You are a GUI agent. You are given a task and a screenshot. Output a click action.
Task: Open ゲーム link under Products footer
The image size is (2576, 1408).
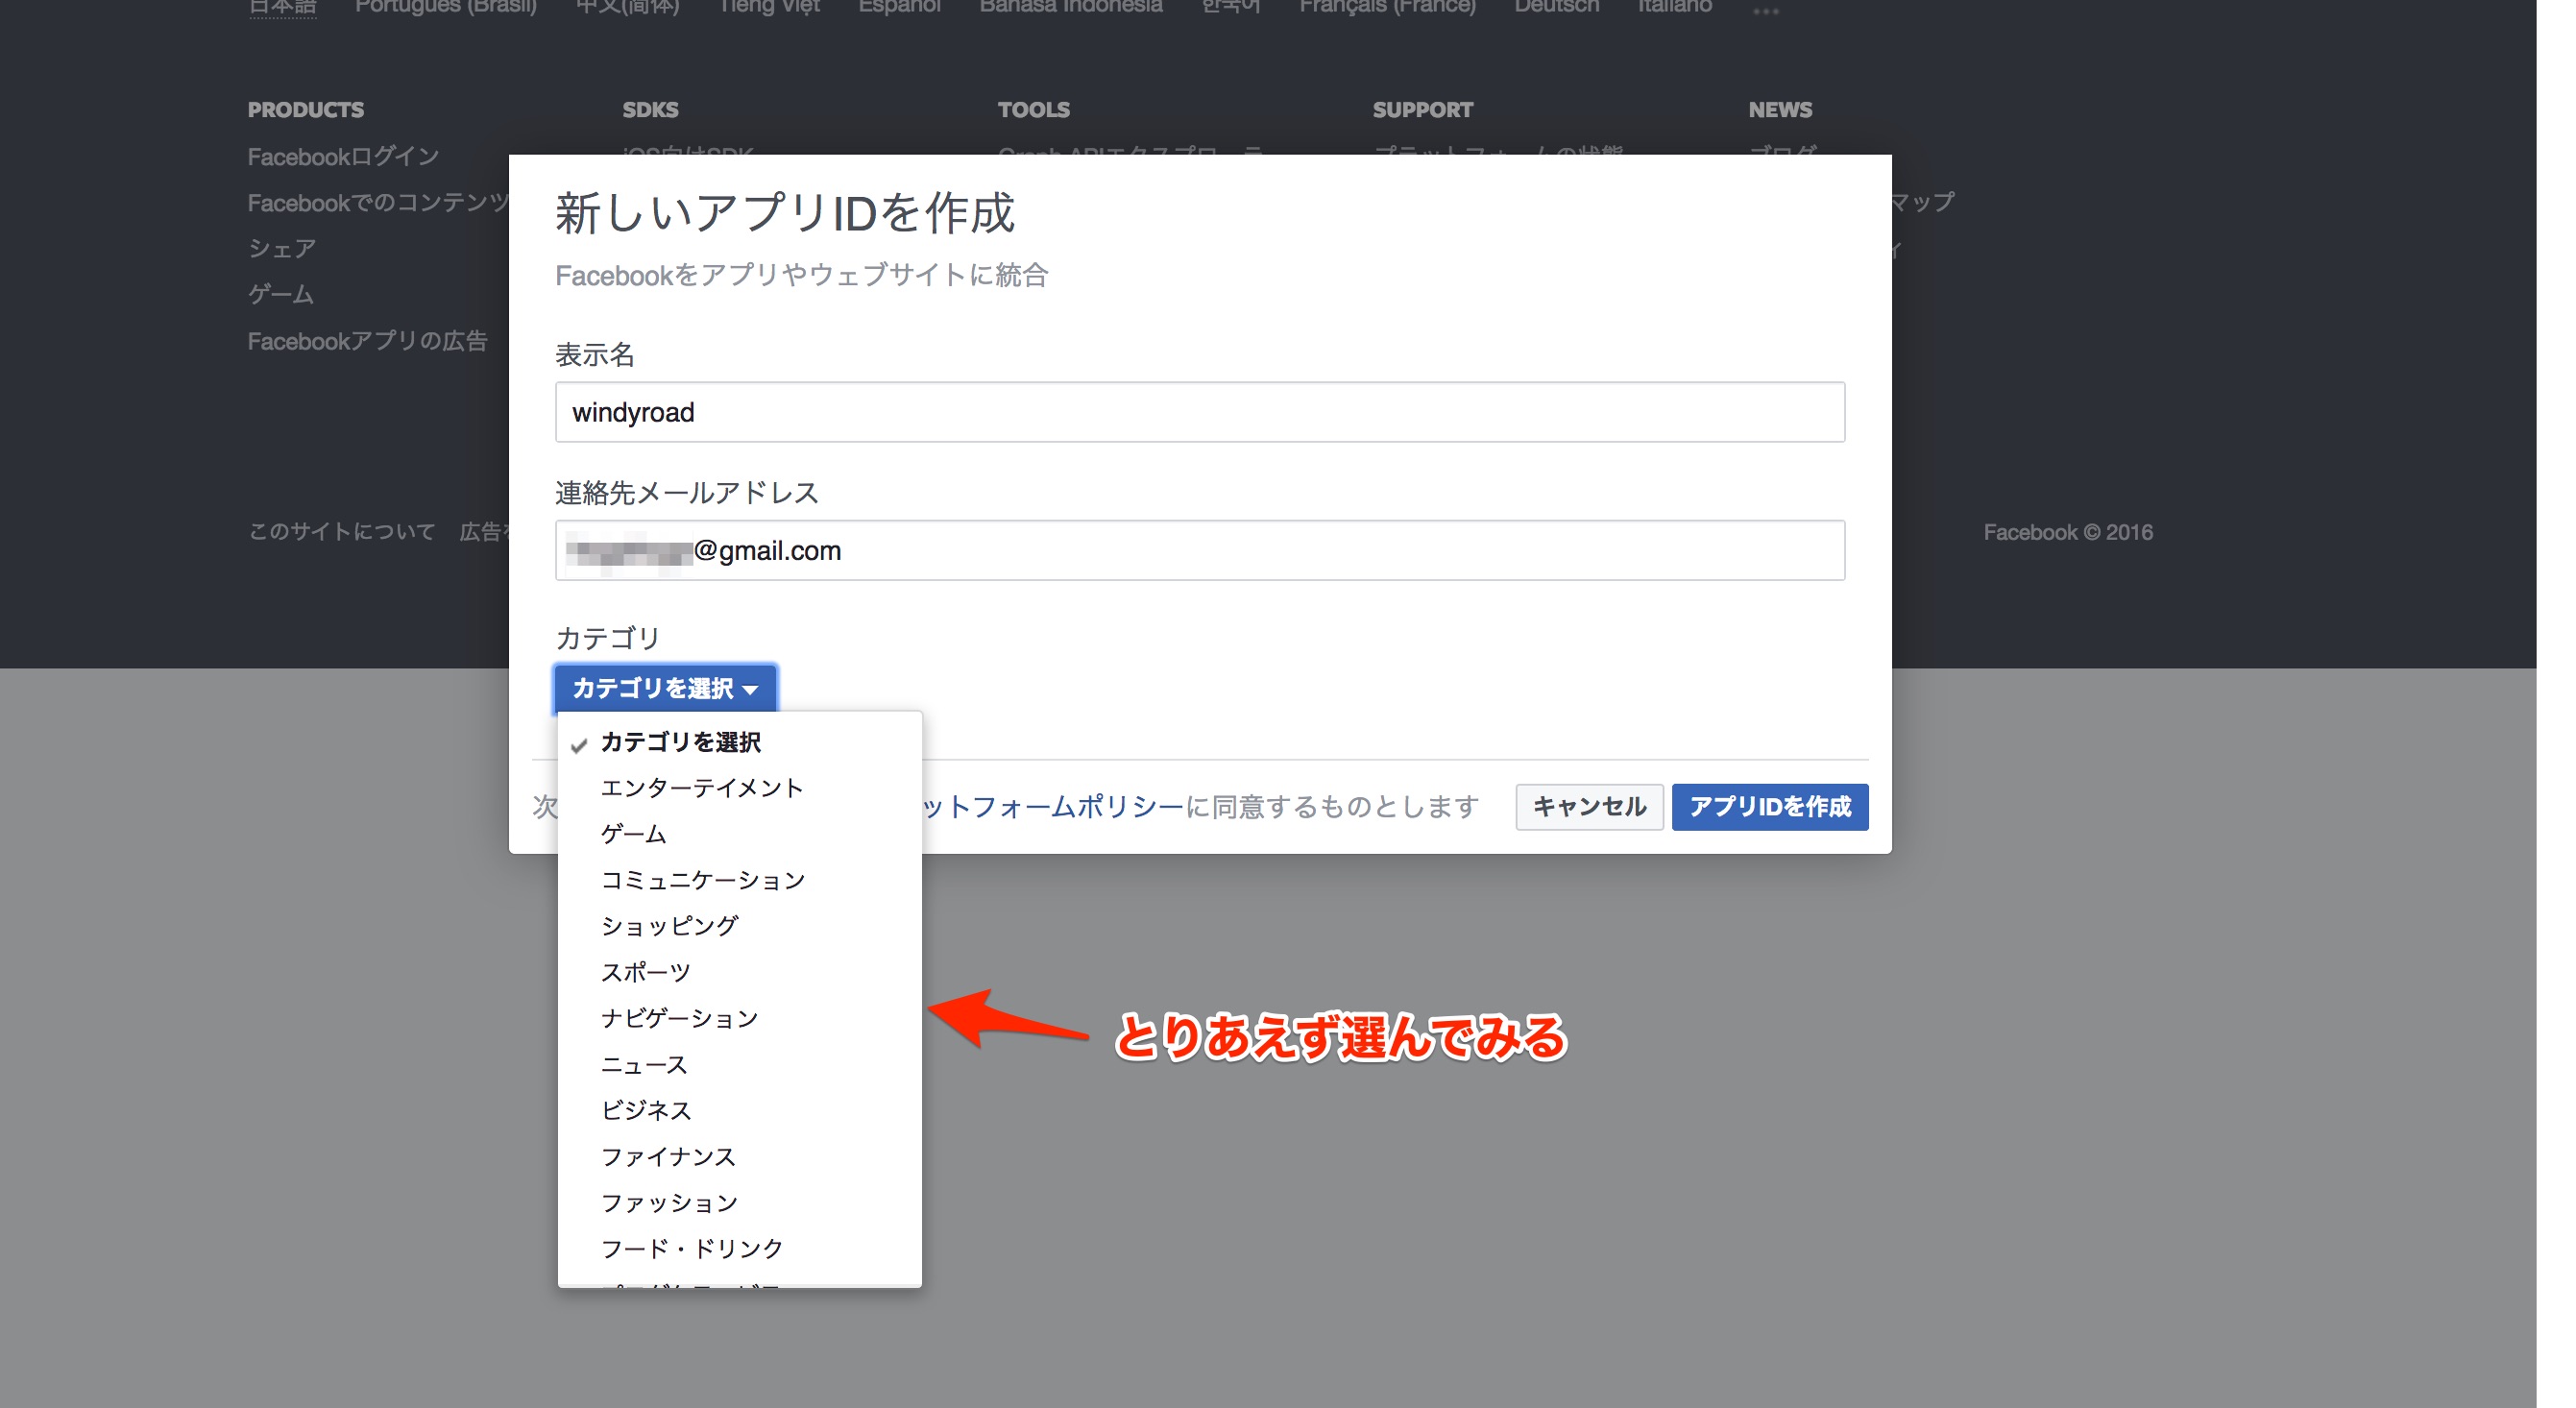[281, 294]
